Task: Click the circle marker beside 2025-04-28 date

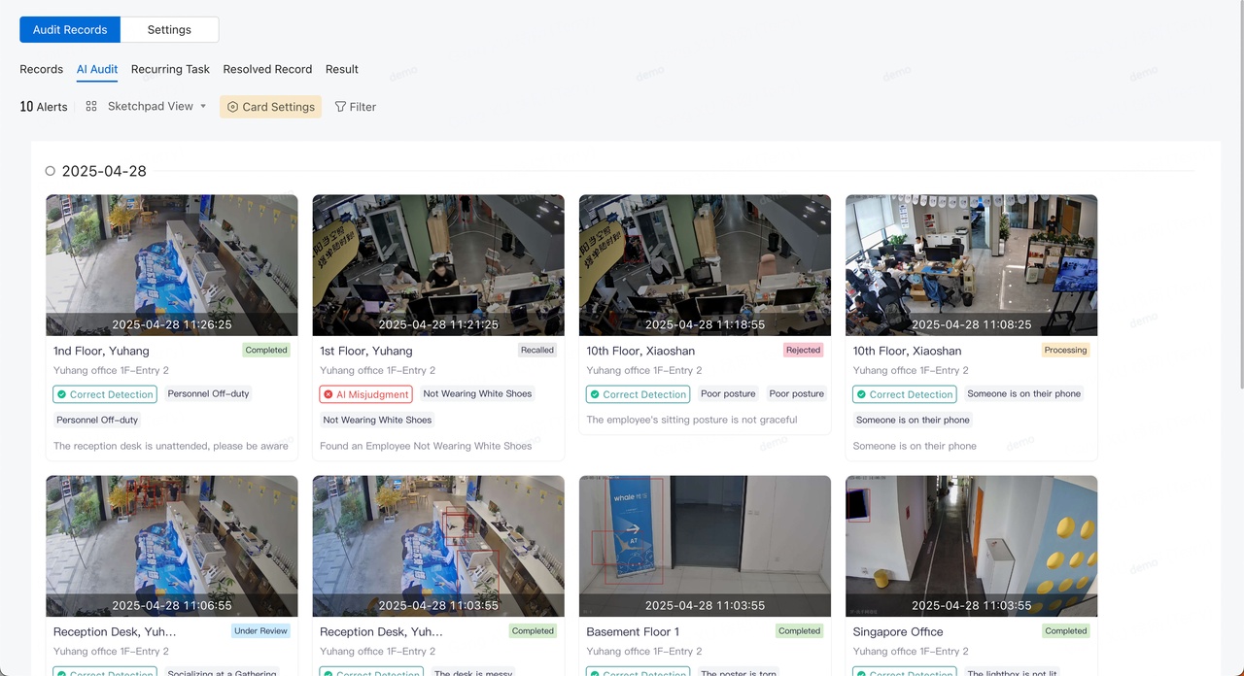Action: 51,171
